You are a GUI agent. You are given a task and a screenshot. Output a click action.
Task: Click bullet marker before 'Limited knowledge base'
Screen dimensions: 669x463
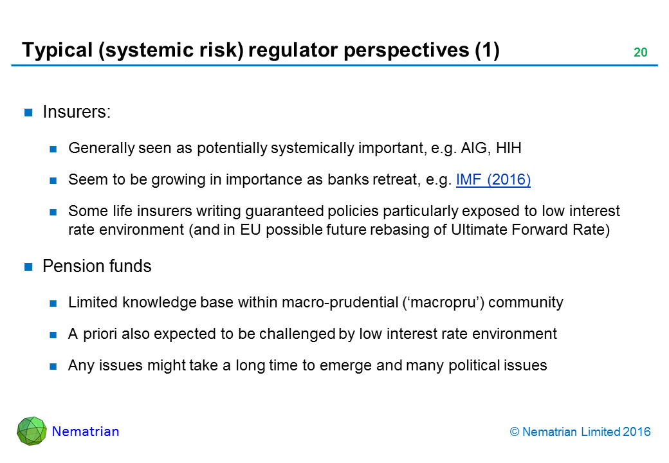(54, 304)
